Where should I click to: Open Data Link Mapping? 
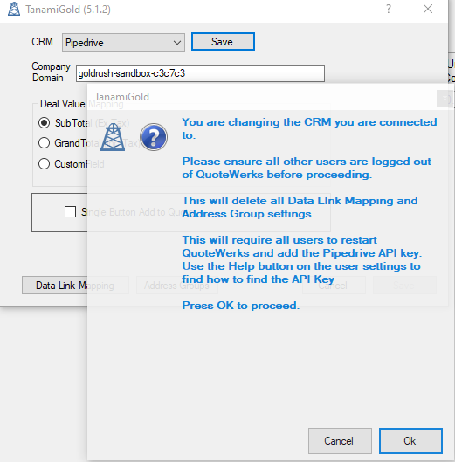(75, 286)
